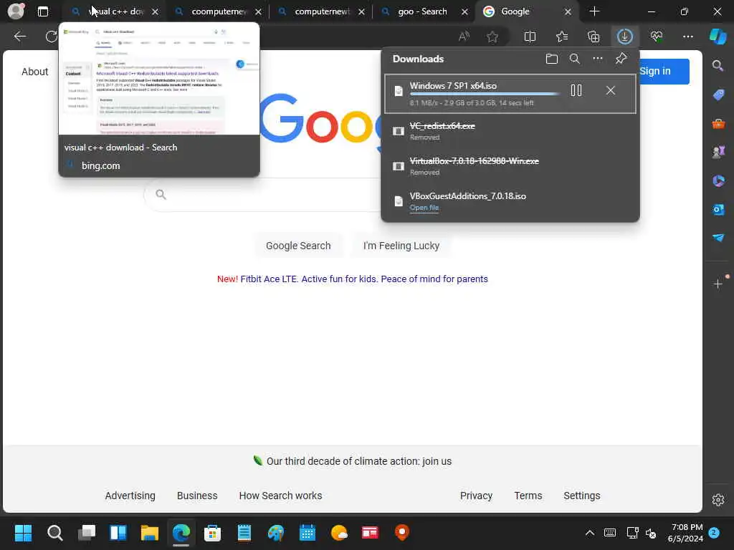Open sidebar settings gear icon
This screenshot has height=550, width=734.
point(718,500)
